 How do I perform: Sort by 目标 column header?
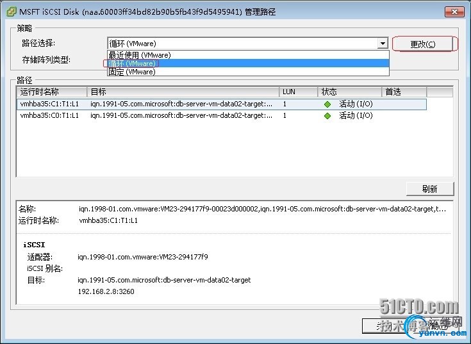[183, 92]
